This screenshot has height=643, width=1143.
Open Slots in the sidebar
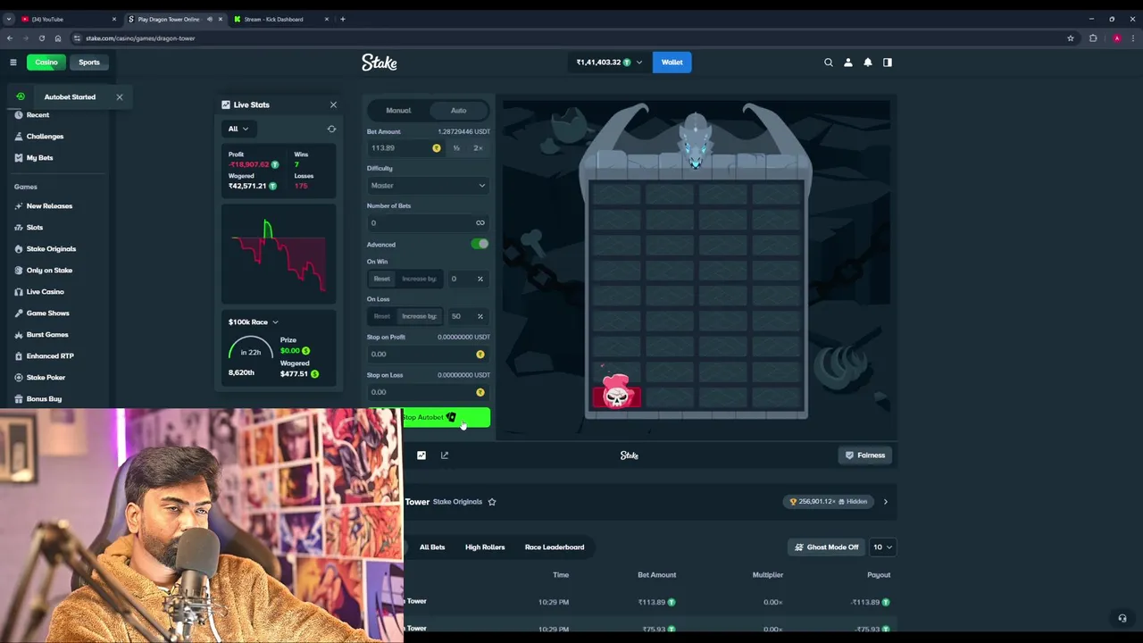(34, 228)
